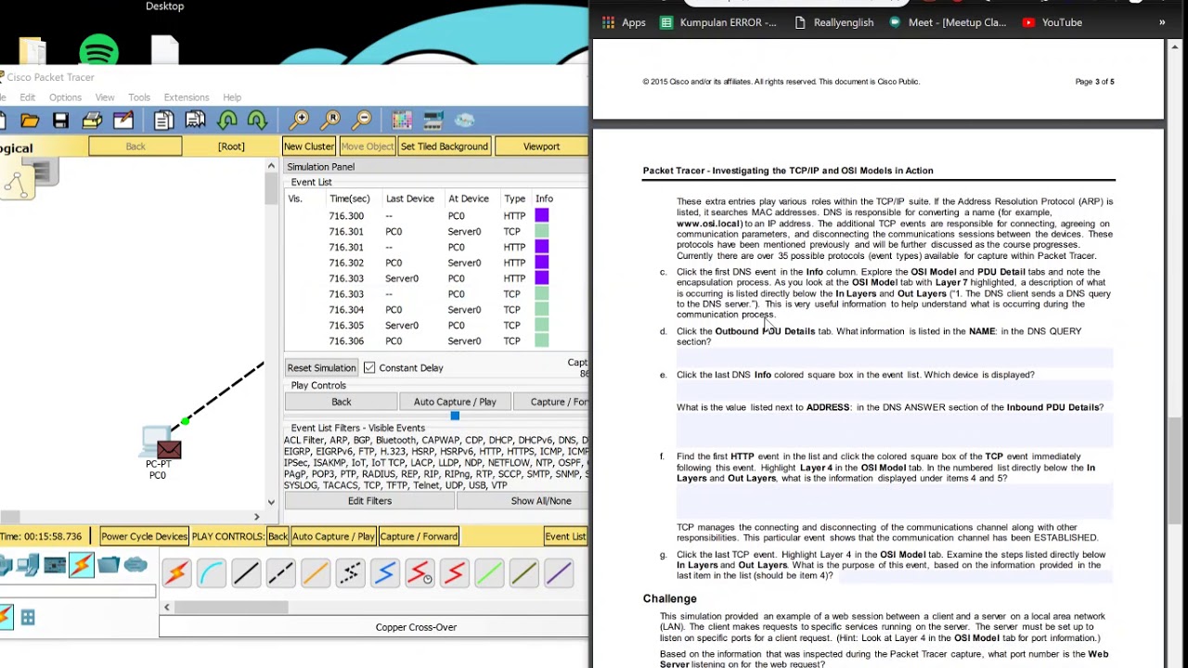
Task: Open Spotify desktop shortcut
Action: click(99, 51)
